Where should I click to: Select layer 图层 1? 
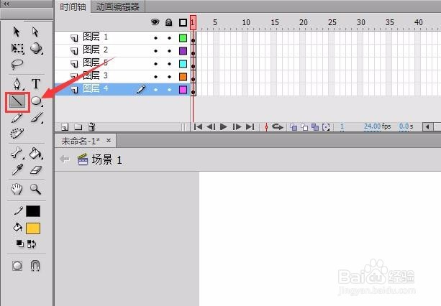point(95,37)
